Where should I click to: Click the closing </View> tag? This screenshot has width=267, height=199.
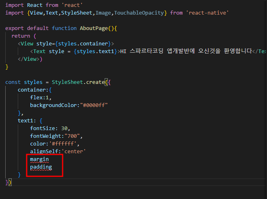click(x=29, y=59)
